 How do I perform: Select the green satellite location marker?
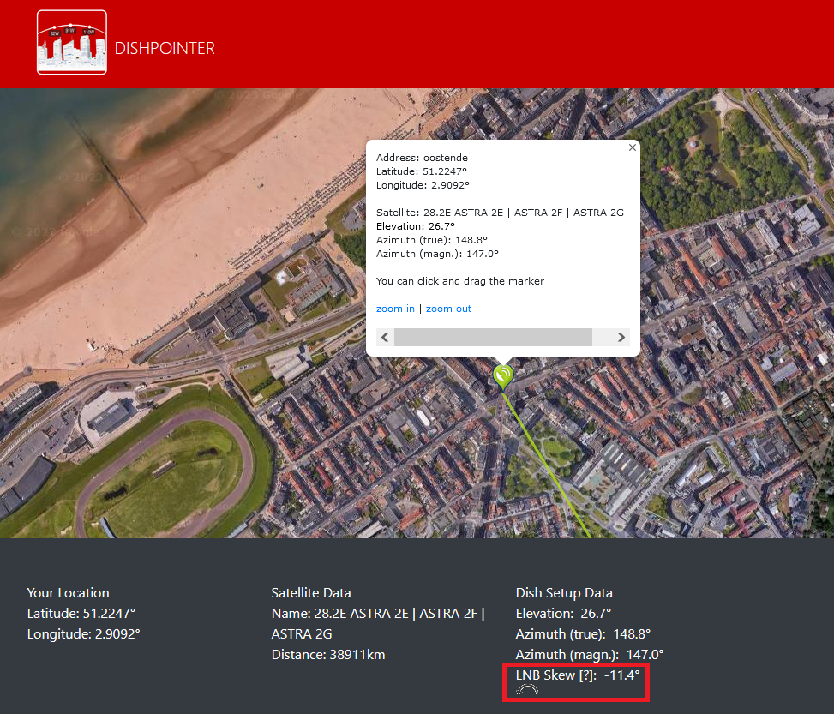(503, 375)
